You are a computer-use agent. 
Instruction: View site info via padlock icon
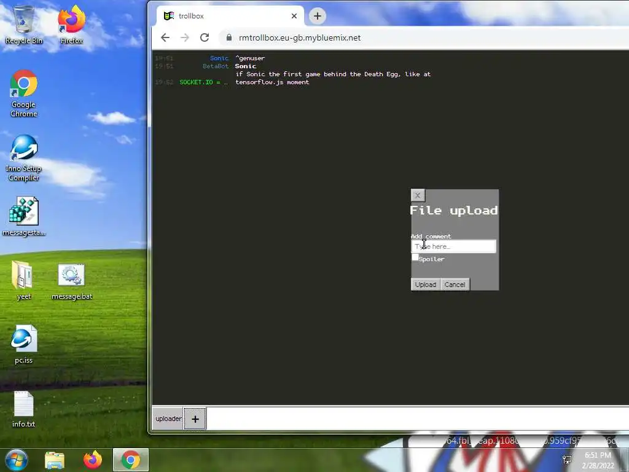pos(229,37)
